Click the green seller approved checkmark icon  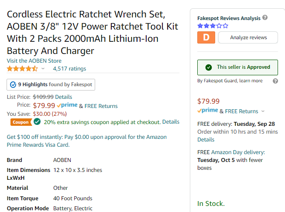click(209, 67)
